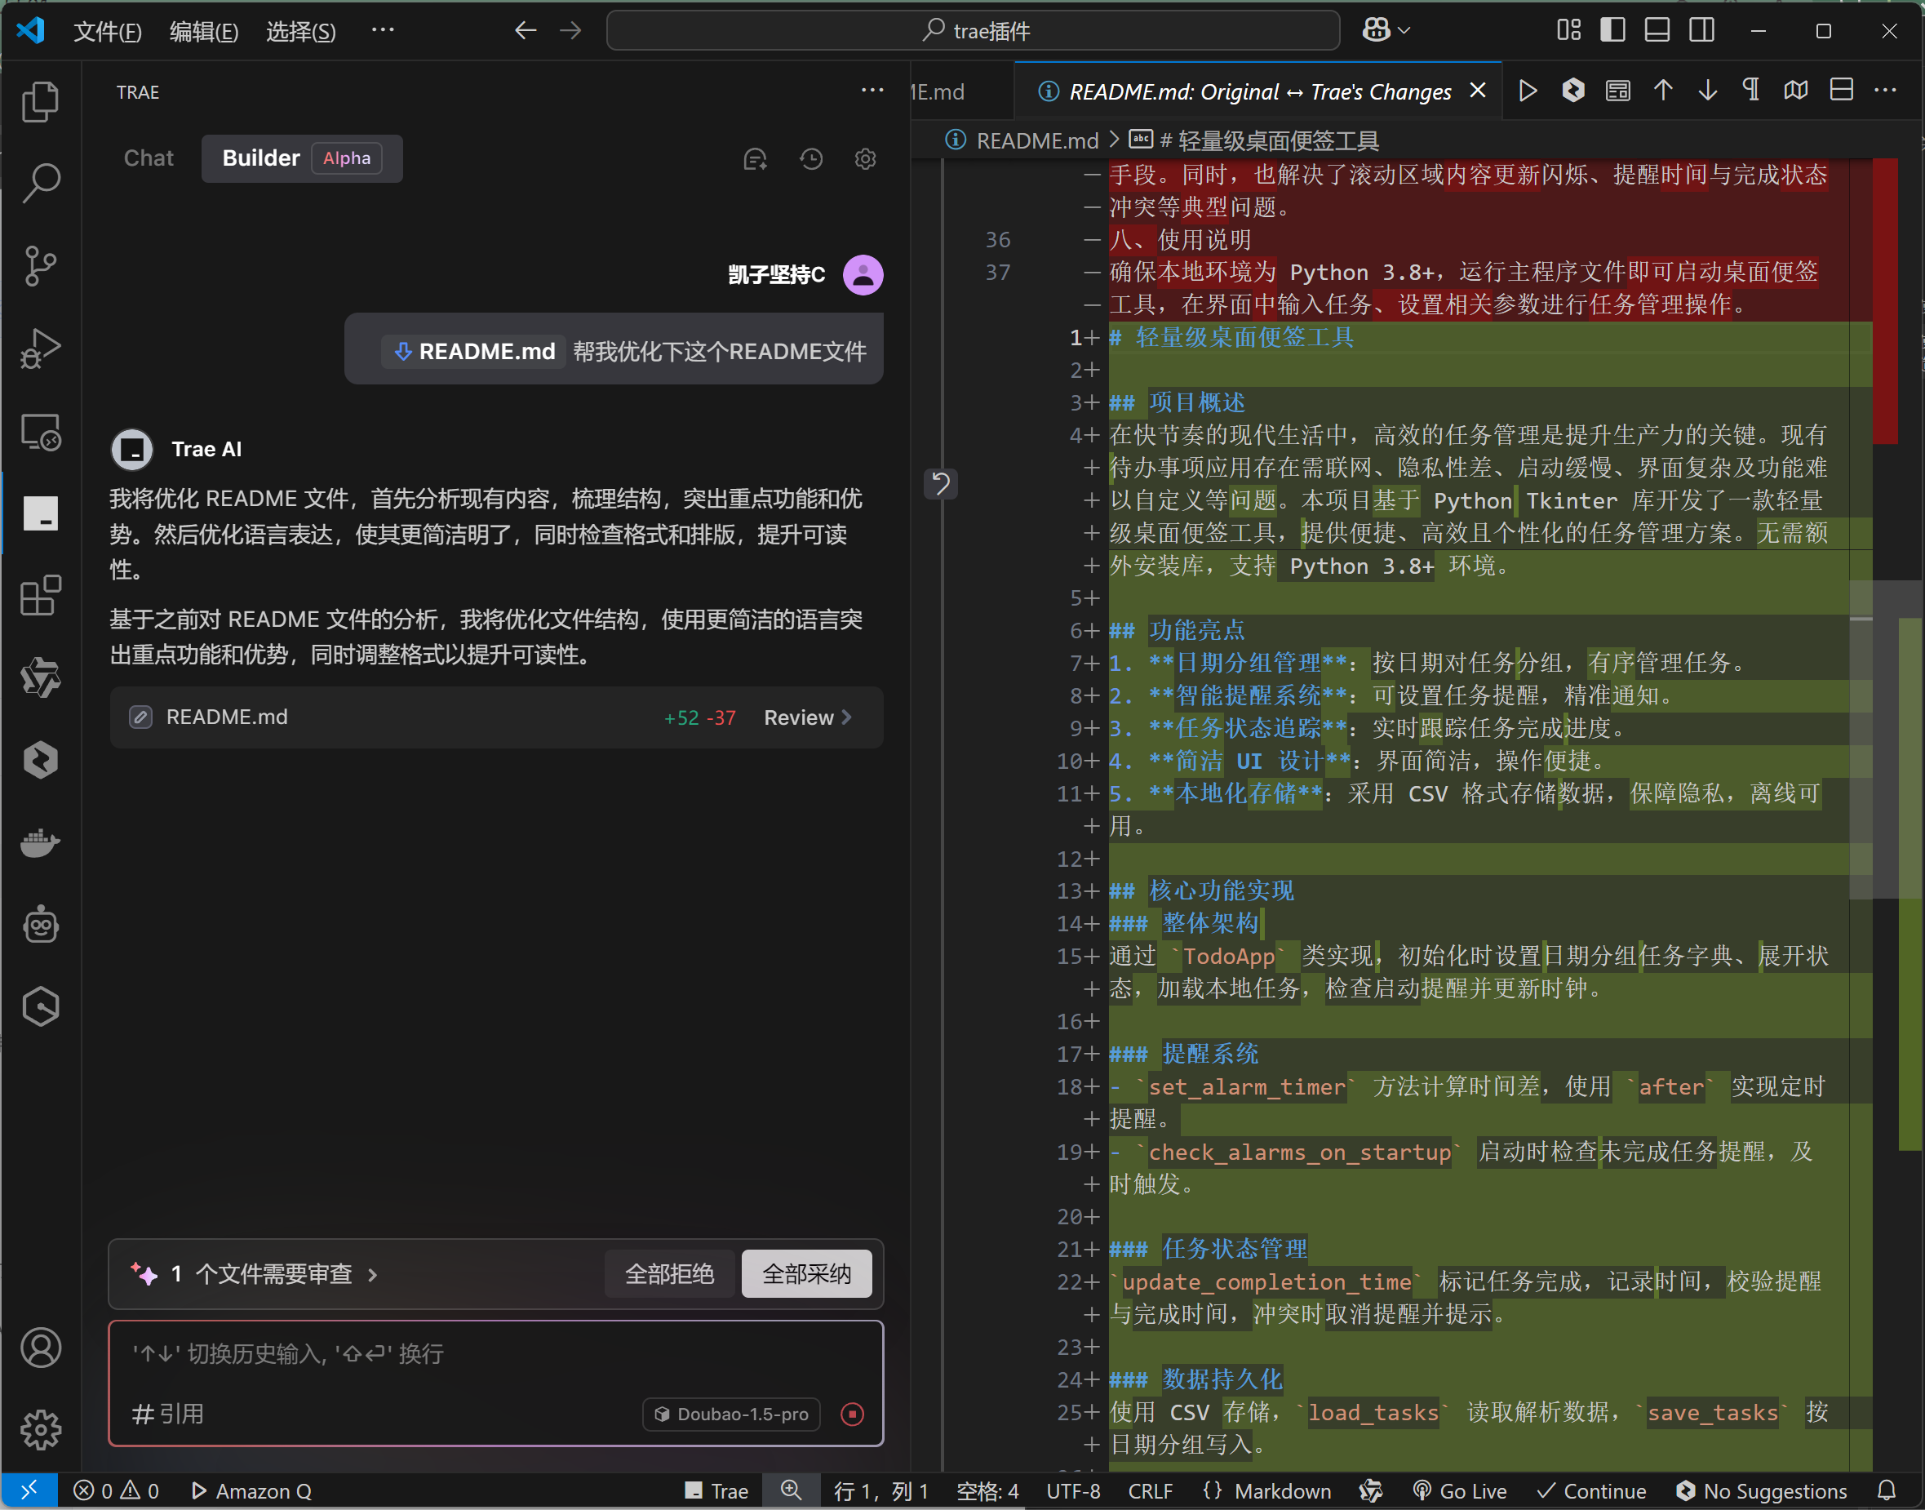Screen dimensions: 1925x1510
Task: Open the Extensions view
Action: [41, 596]
